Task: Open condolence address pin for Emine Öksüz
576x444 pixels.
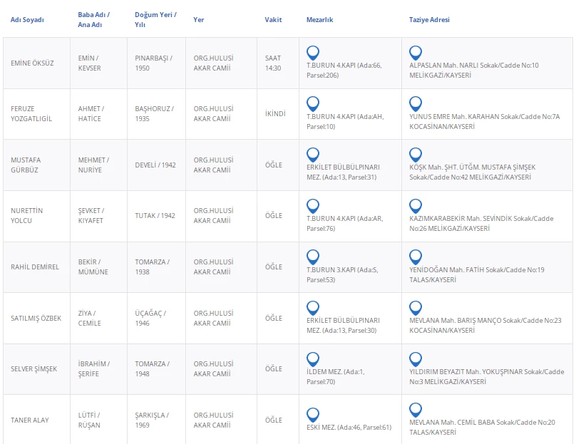Action: pos(416,53)
